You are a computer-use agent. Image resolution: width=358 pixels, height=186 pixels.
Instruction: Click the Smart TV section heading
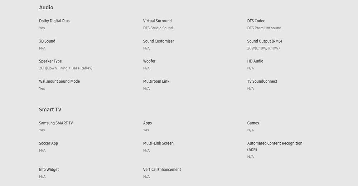[50, 109]
